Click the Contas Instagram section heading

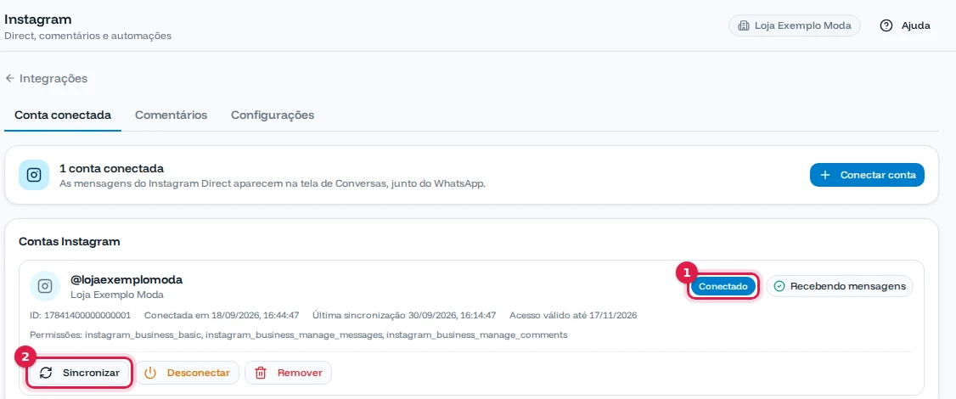click(x=70, y=242)
